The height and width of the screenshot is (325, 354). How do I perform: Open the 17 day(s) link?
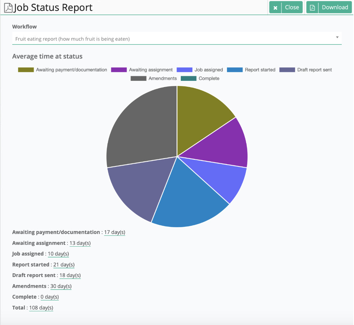114,232
